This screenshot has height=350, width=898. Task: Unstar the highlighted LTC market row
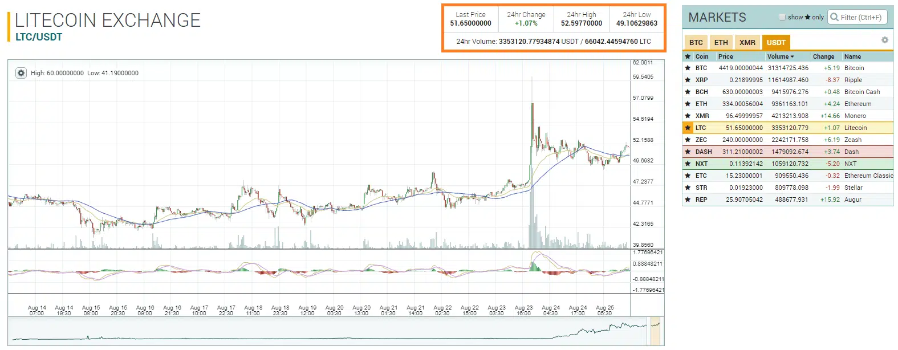[x=688, y=128]
